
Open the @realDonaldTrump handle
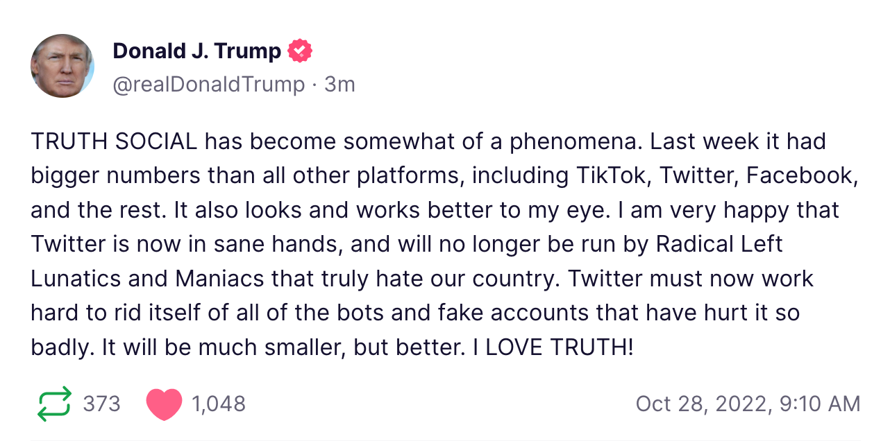click(x=208, y=85)
